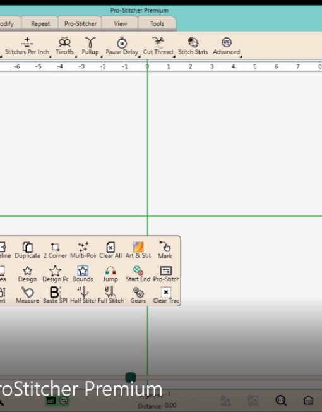Open Pause Delay setting
Screen dimensions: 322x412
(x=122, y=46)
